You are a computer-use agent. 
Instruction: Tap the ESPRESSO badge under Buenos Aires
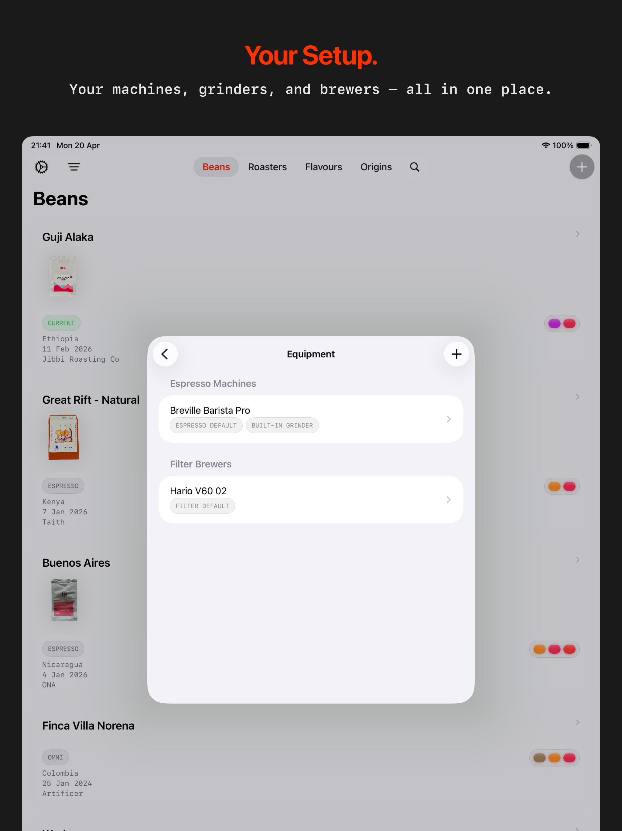63,649
